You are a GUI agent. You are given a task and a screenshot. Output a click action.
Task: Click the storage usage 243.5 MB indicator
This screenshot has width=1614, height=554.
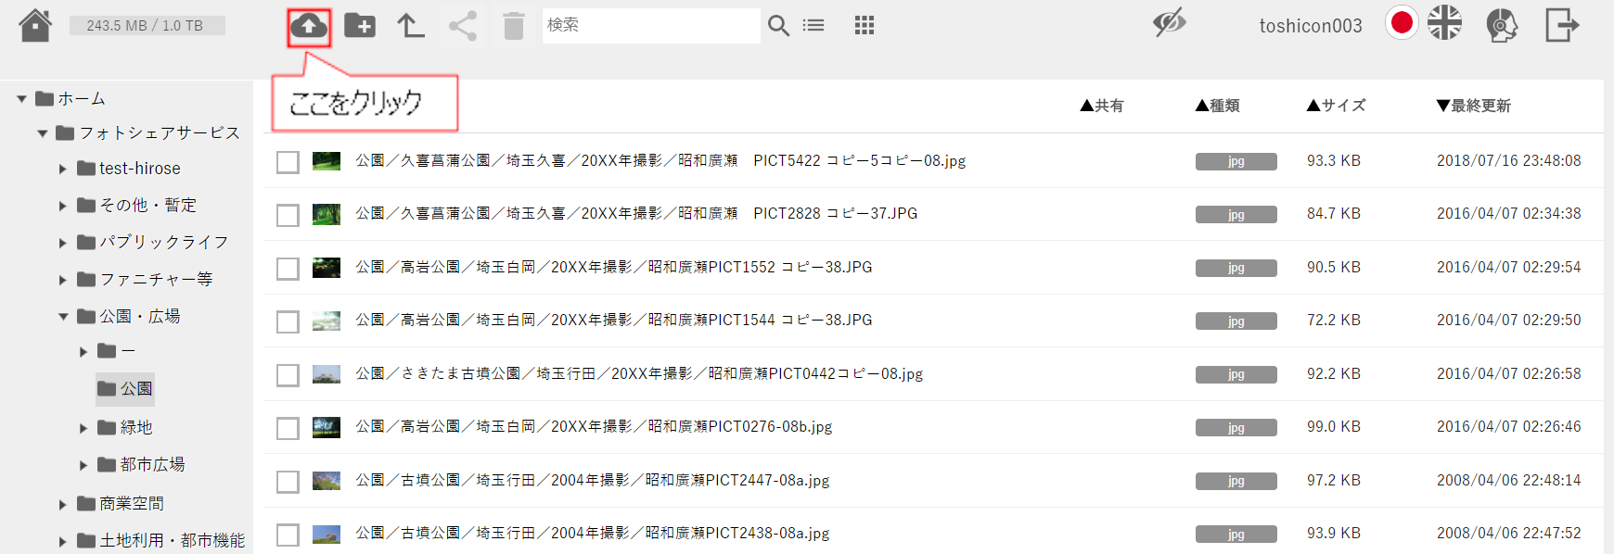[x=147, y=26]
